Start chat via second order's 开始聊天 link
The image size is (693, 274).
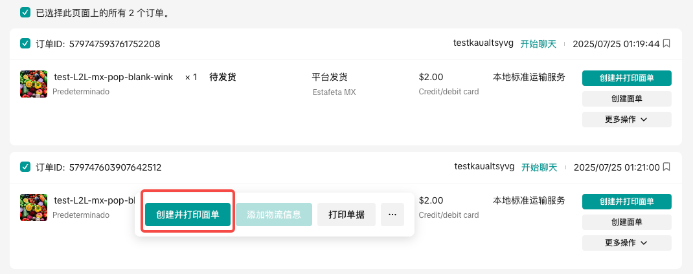[x=539, y=167]
